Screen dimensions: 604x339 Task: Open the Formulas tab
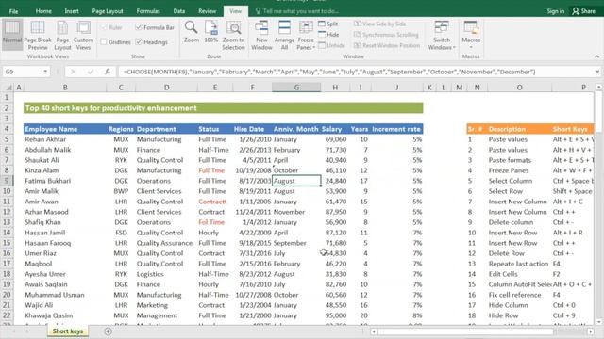[x=148, y=11]
